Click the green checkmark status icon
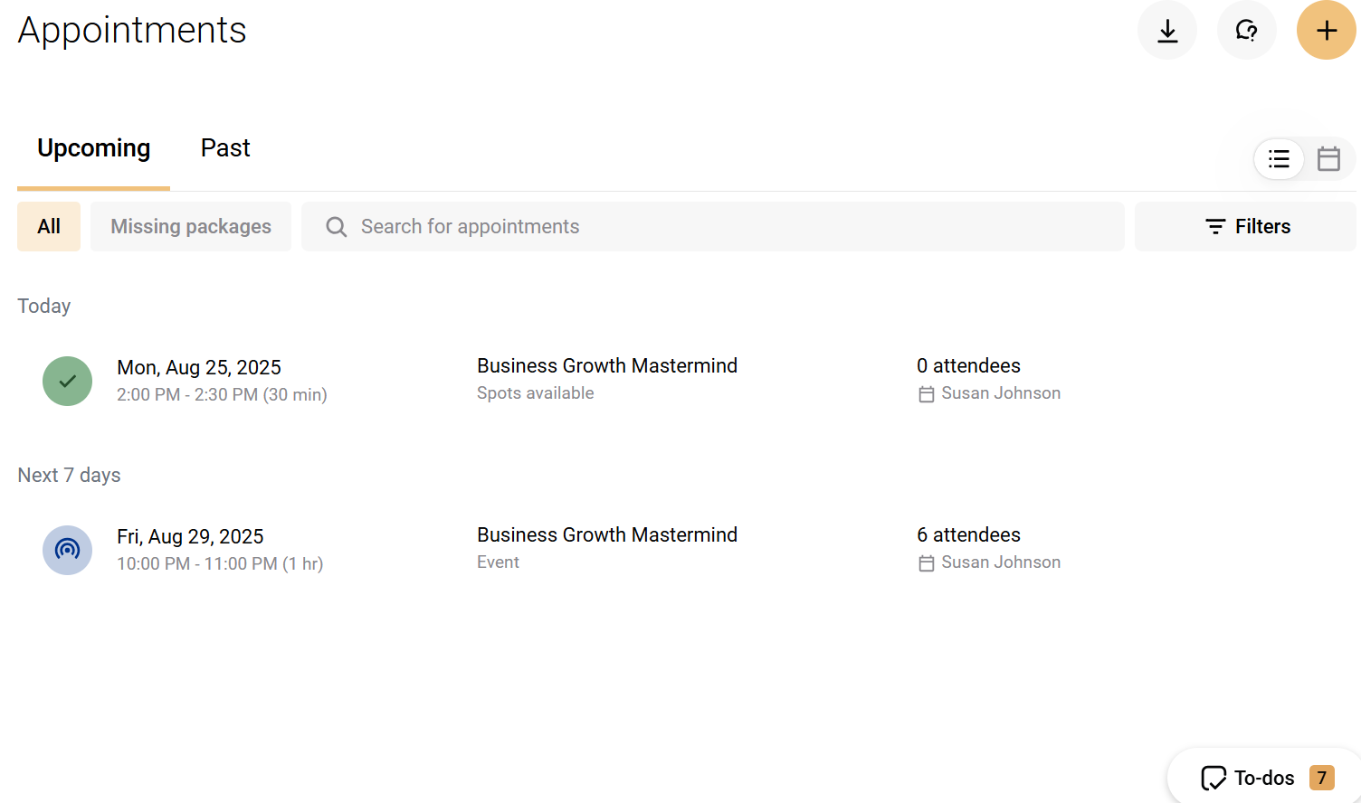 (67, 381)
